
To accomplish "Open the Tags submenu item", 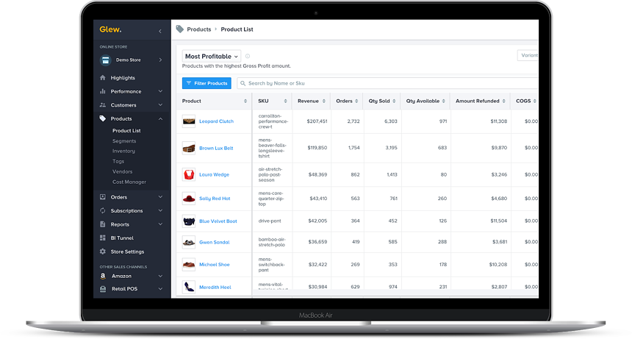I will (118, 161).
